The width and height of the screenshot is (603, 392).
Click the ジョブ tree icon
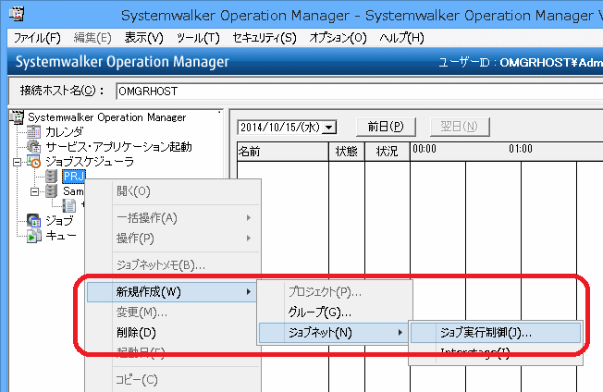(x=33, y=221)
